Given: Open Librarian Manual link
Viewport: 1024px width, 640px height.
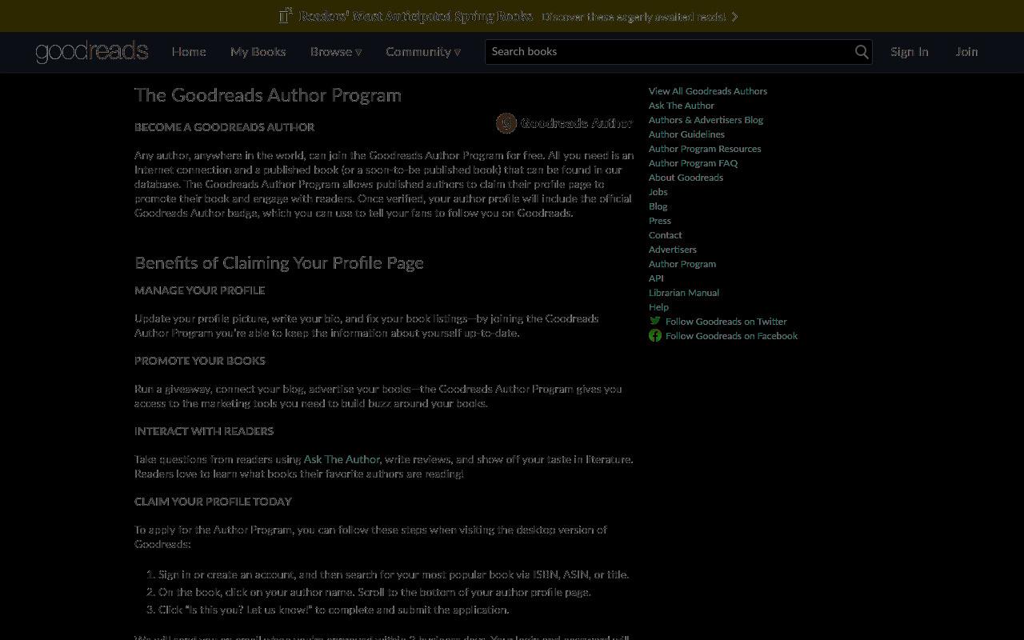Looking at the screenshot, I should [x=684, y=293].
